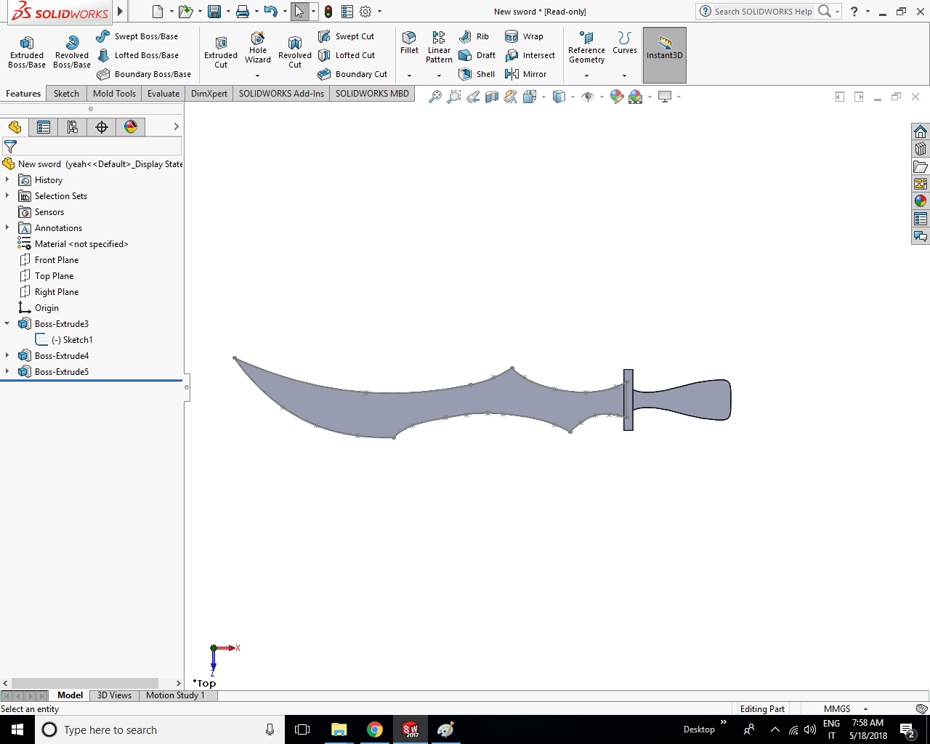This screenshot has height=744, width=930.
Task: Apply the Fillet tool
Action: coord(409,43)
